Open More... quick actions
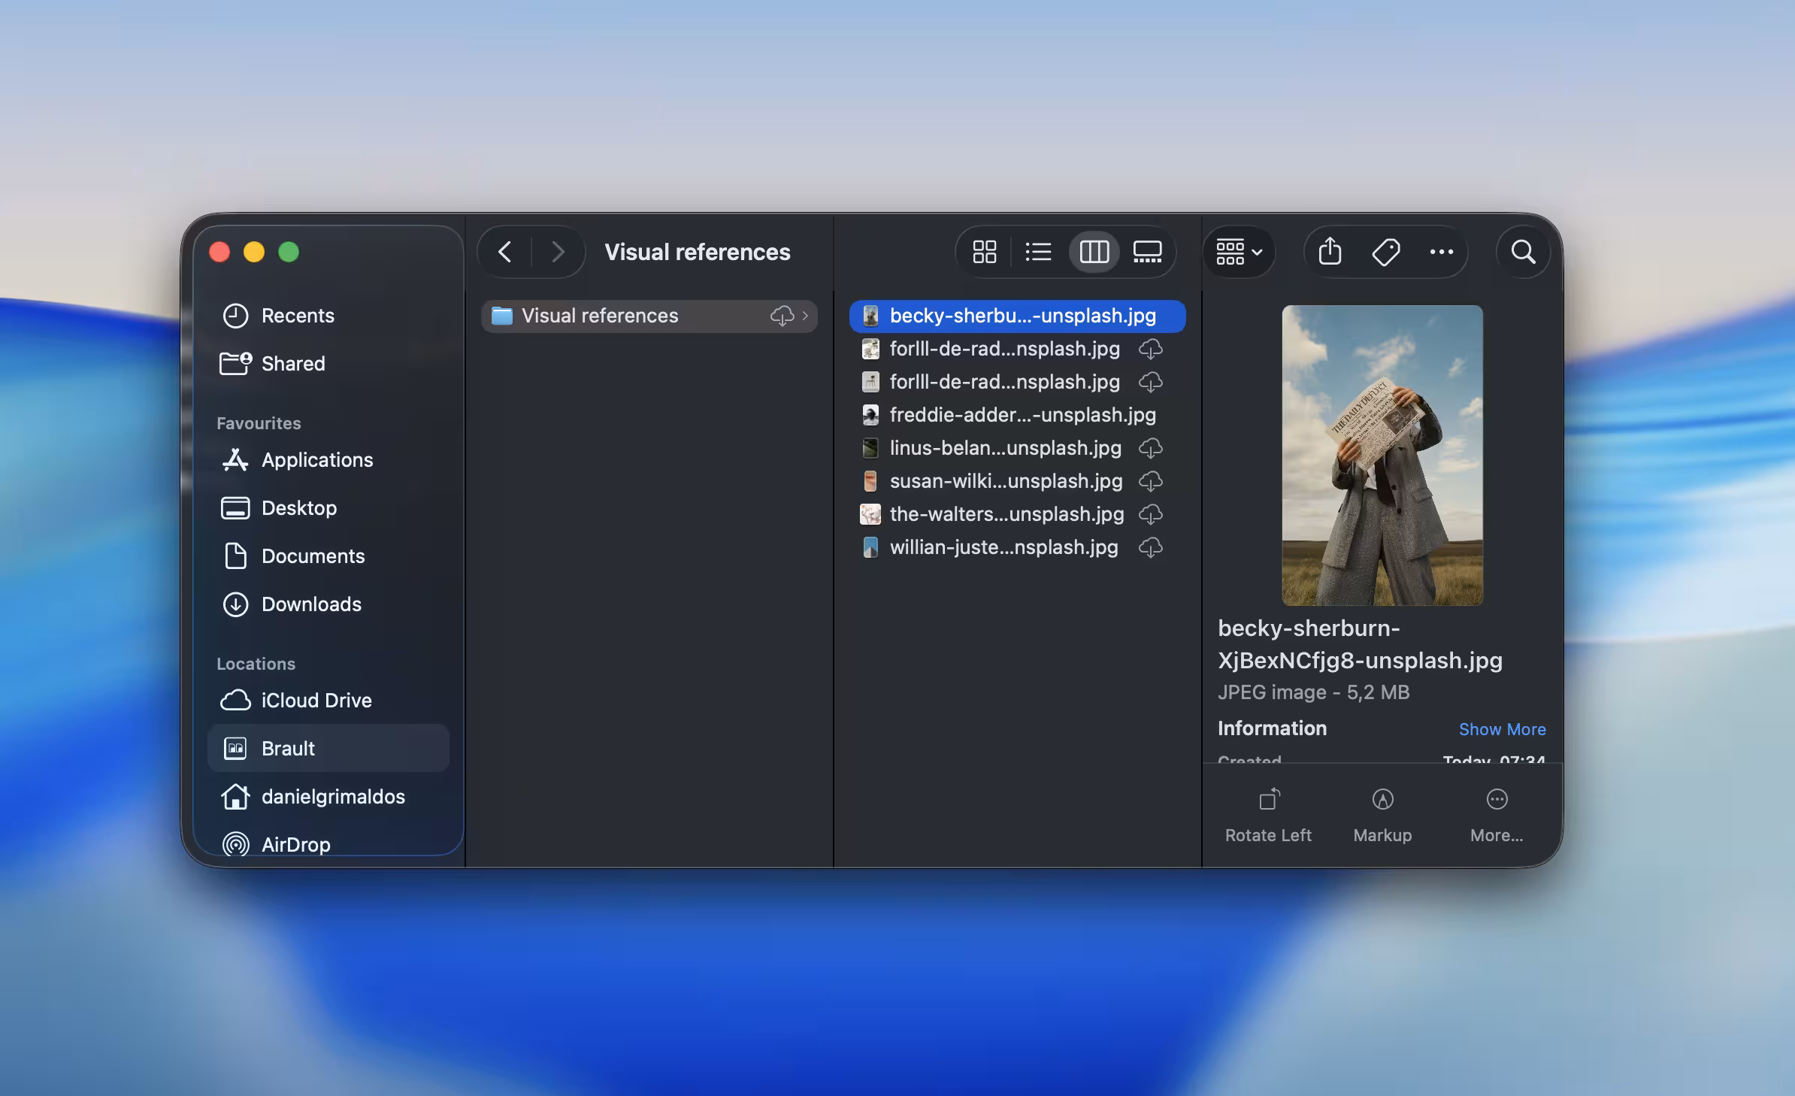The image size is (1795, 1096). pos(1497,815)
